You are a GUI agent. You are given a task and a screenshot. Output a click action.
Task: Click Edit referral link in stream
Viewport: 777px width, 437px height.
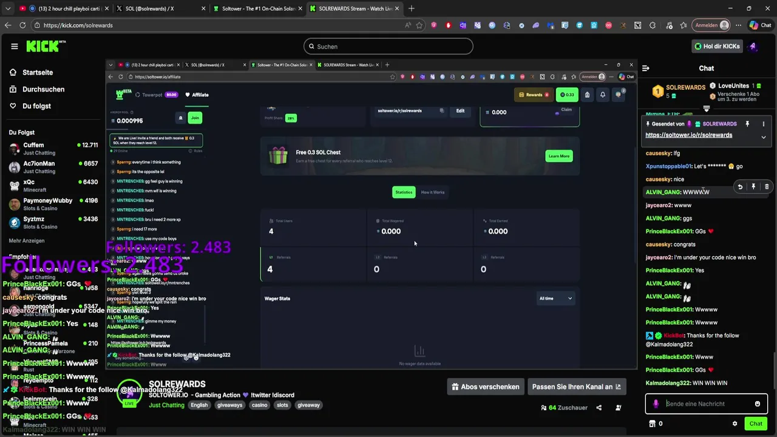click(x=460, y=110)
